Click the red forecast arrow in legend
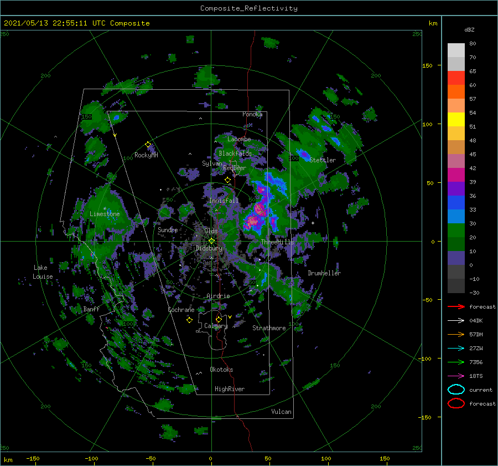Viewport: 498px width, 466px height. (x=456, y=306)
